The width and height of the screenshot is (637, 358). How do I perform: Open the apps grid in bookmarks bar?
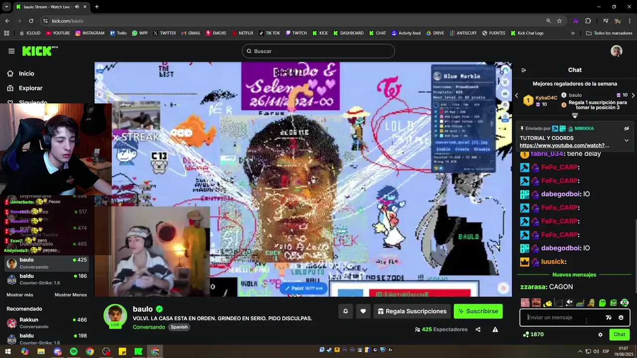tap(6, 33)
